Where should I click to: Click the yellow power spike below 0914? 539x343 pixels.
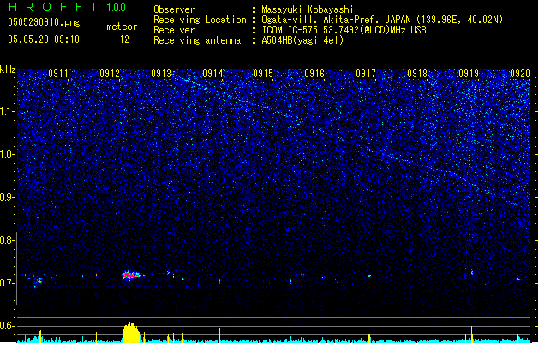coord(219,334)
